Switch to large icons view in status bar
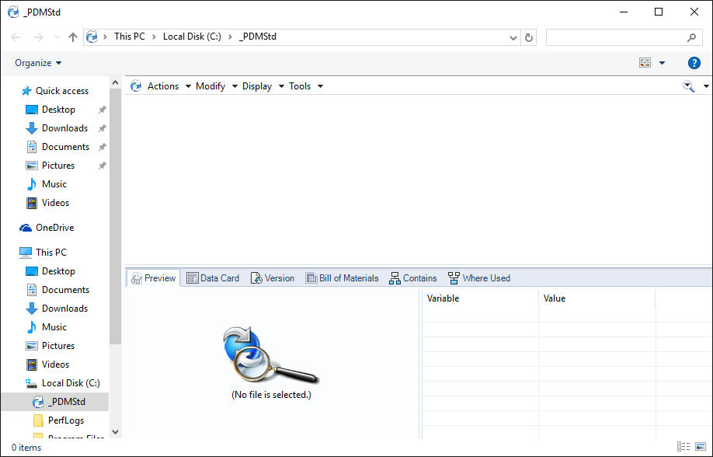The width and height of the screenshot is (713, 457). click(x=701, y=447)
